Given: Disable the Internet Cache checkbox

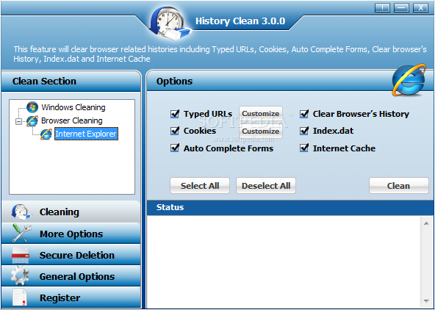Looking at the screenshot, I should pos(304,148).
